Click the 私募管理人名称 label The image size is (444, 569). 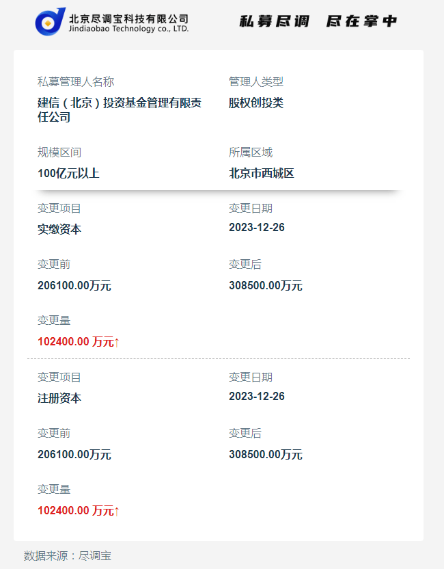click(76, 82)
